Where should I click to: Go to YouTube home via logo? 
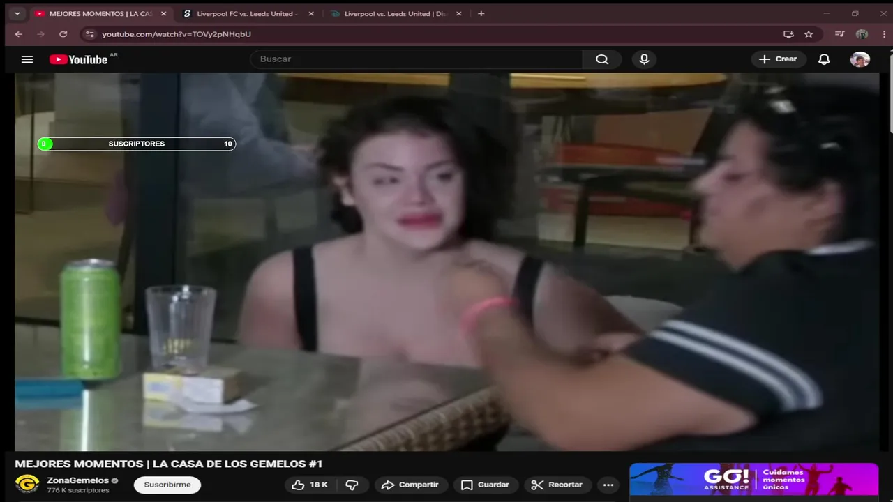78,59
